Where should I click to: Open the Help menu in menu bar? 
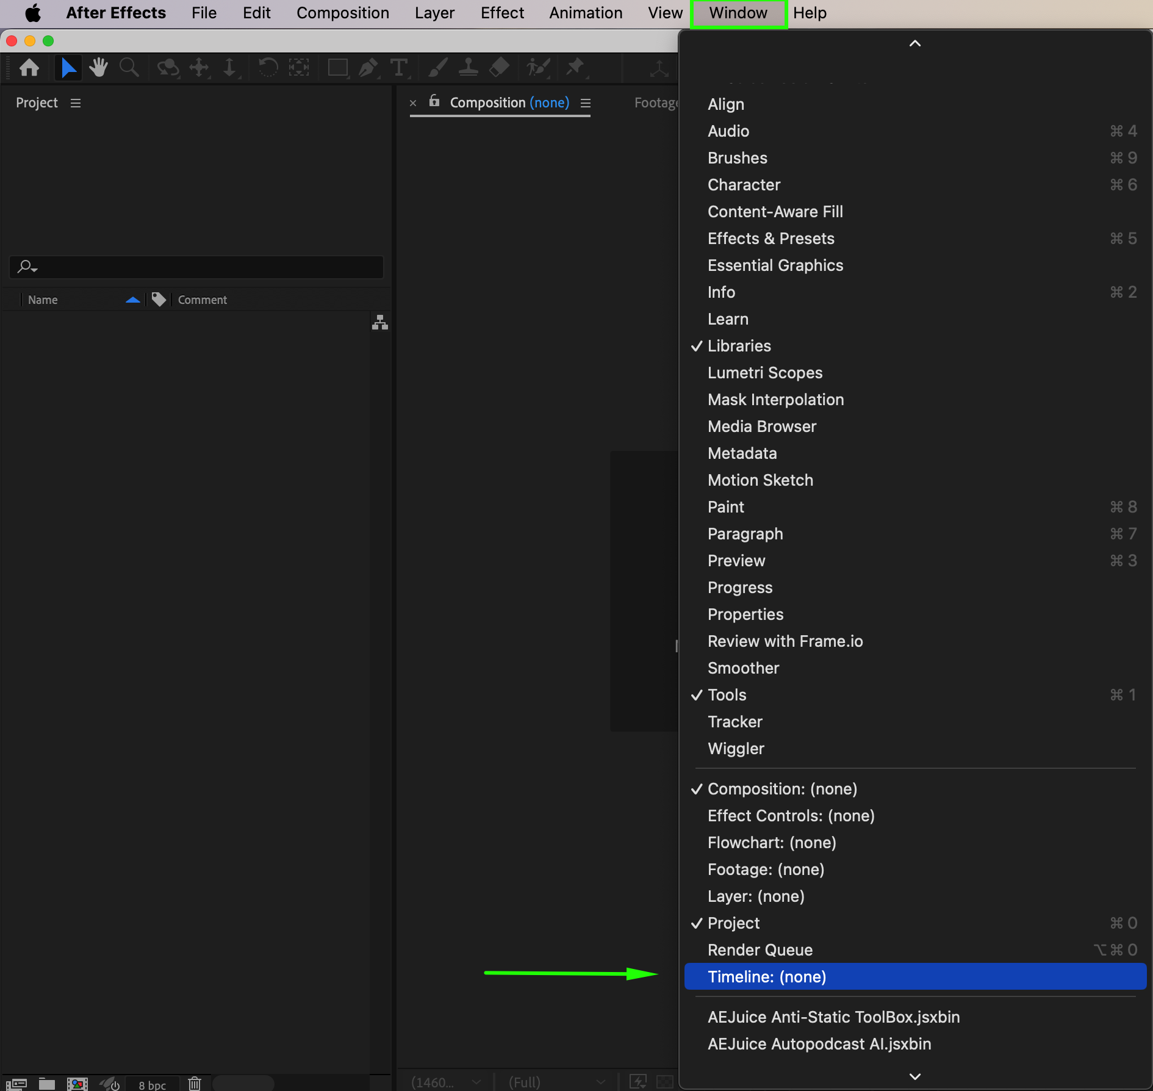(x=810, y=13)
